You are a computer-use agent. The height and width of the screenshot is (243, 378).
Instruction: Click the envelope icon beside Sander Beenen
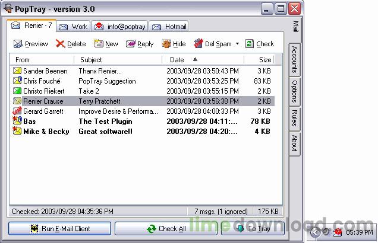(x=17, y=71)
